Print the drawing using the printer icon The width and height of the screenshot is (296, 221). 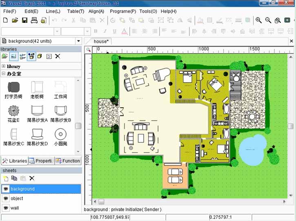pos(34,20)
